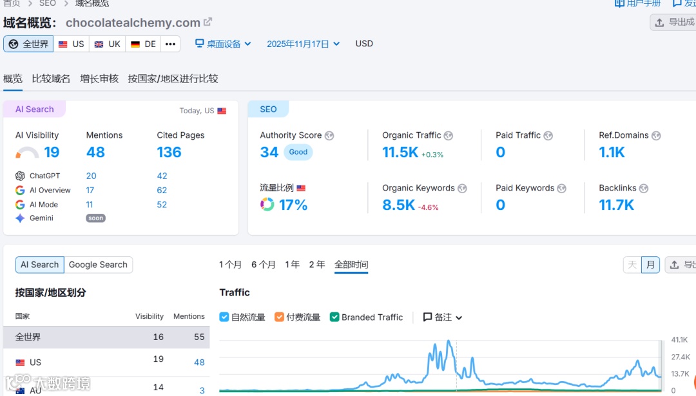696x396 pixels.
Task: Click the Ref.Domains info globe icon
Action: coord(656,136)
